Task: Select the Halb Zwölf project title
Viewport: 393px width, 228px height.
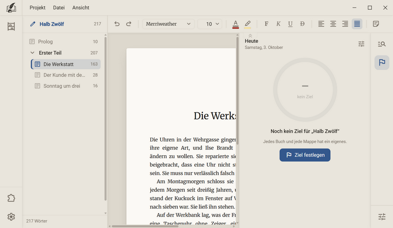Action: pos(52,24)
